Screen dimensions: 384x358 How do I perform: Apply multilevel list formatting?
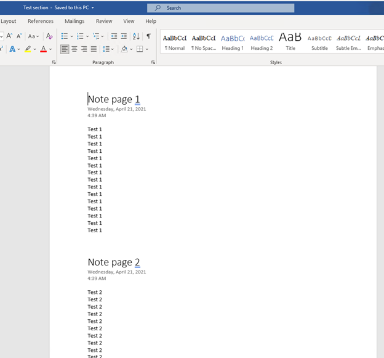click(96, 36)
